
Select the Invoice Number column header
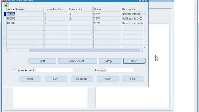pos(25,9)
